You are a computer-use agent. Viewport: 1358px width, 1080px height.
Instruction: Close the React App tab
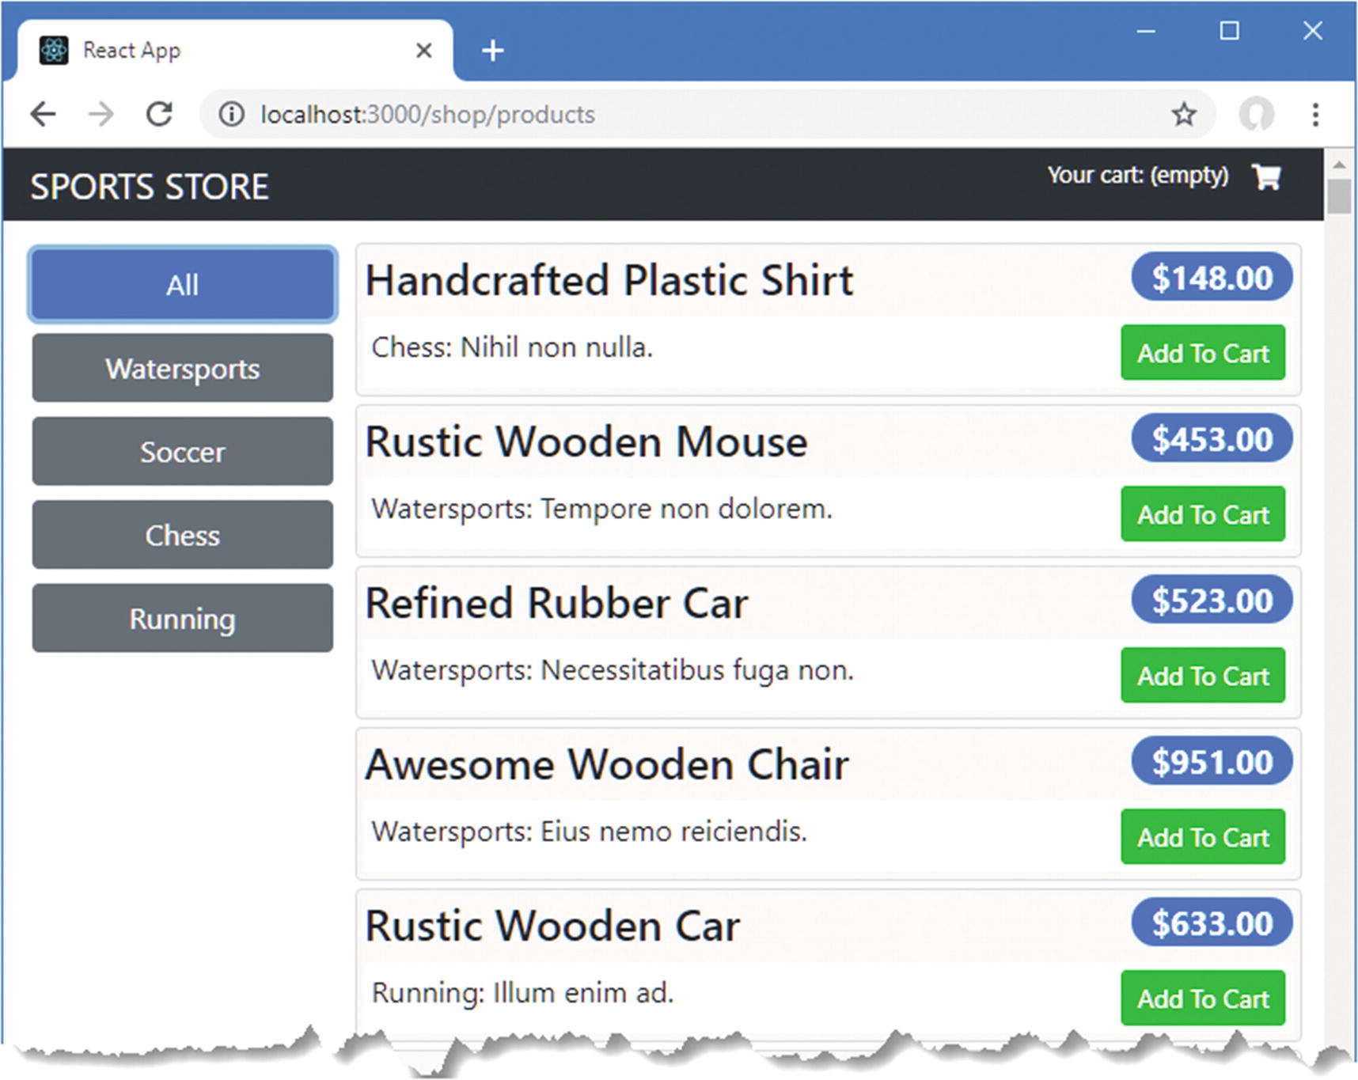pyautogui.click(x=423, y=51)
